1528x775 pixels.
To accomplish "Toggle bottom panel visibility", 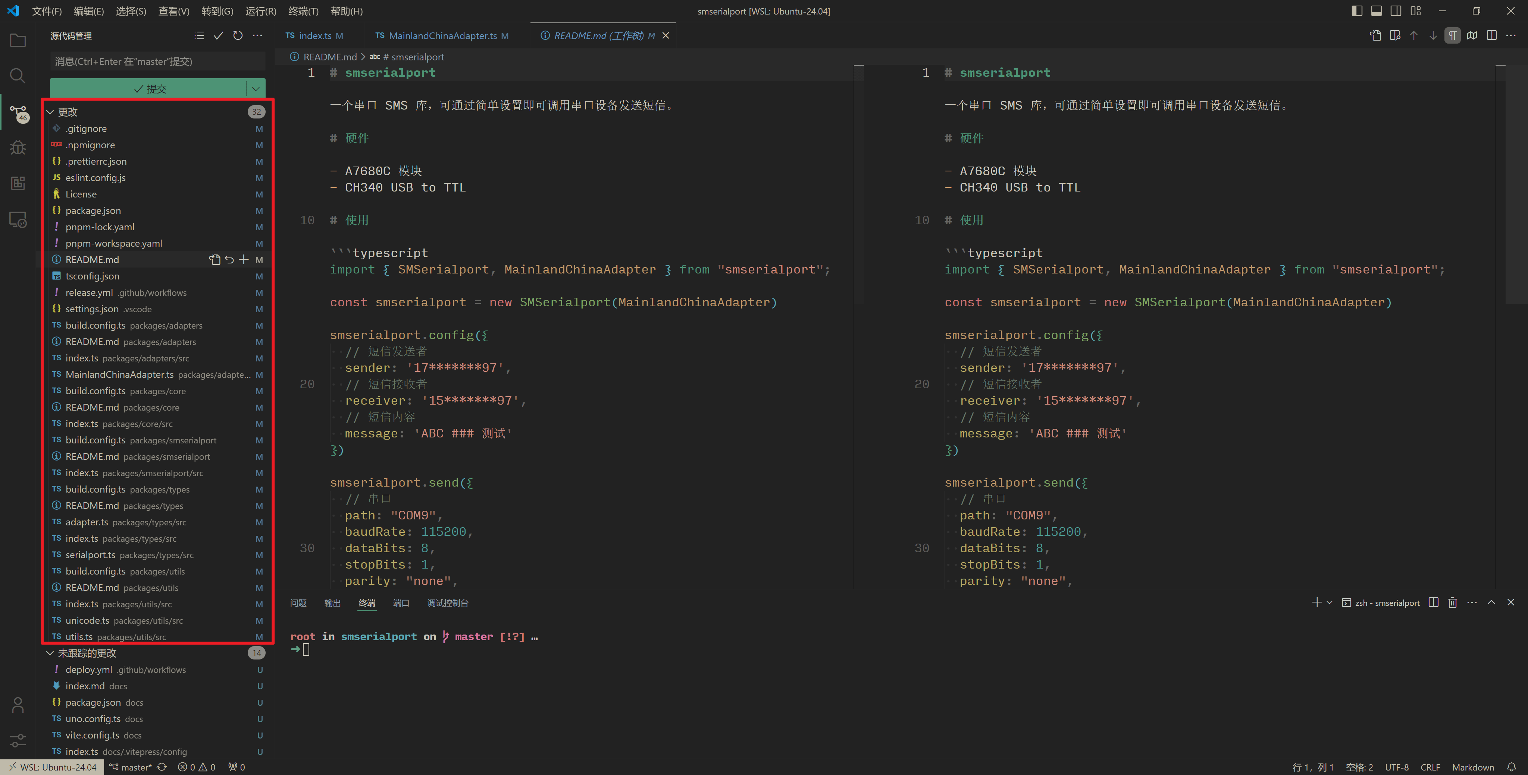I will click(1376, 11).
